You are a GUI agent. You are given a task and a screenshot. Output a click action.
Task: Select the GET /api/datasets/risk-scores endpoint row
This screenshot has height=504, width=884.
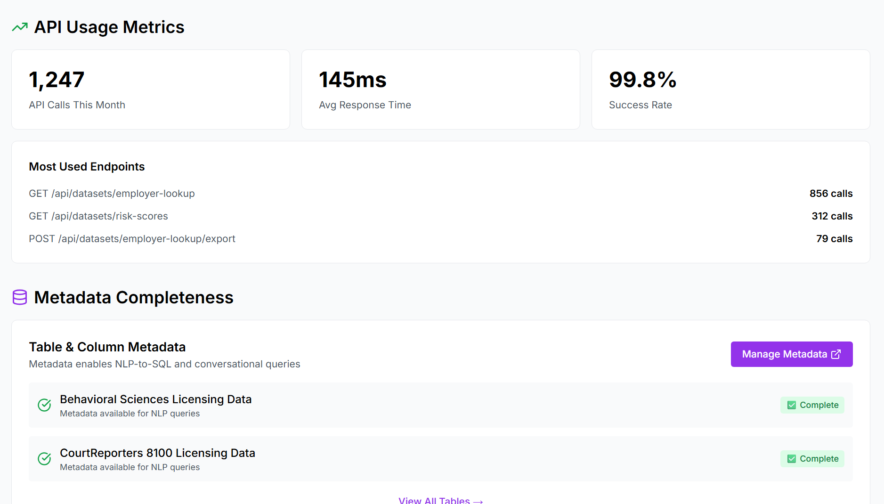point(98,216)
